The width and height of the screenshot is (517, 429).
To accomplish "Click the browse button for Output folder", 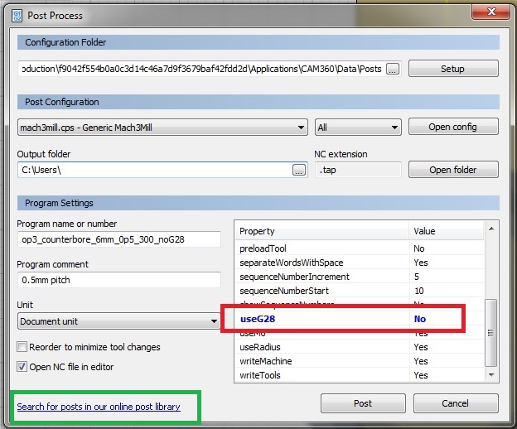I will coord(299,170).
